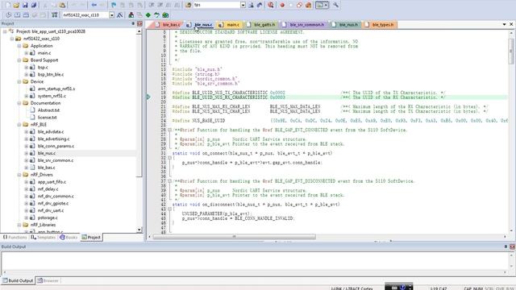Insert a bookmark on current line
516x290 pixels.
[x=114, y=5]
